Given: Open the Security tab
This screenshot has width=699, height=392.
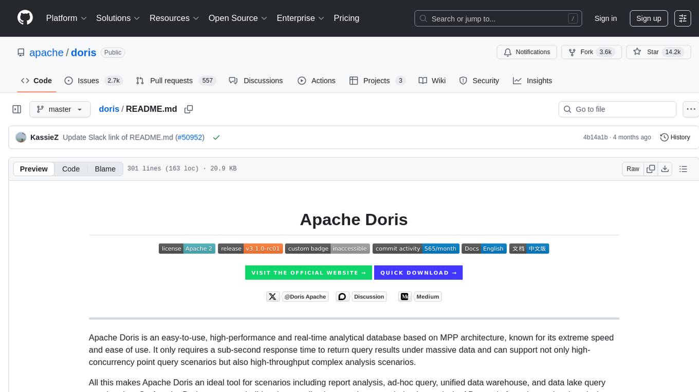Looking at the screenshot, I should (479, 81).
